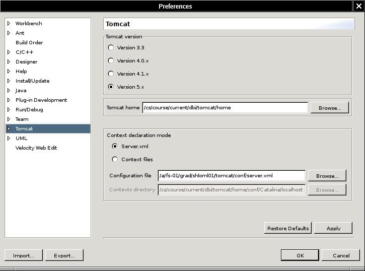
Task: Select Tomcat Version 5.x radio button
Action: 111,87
